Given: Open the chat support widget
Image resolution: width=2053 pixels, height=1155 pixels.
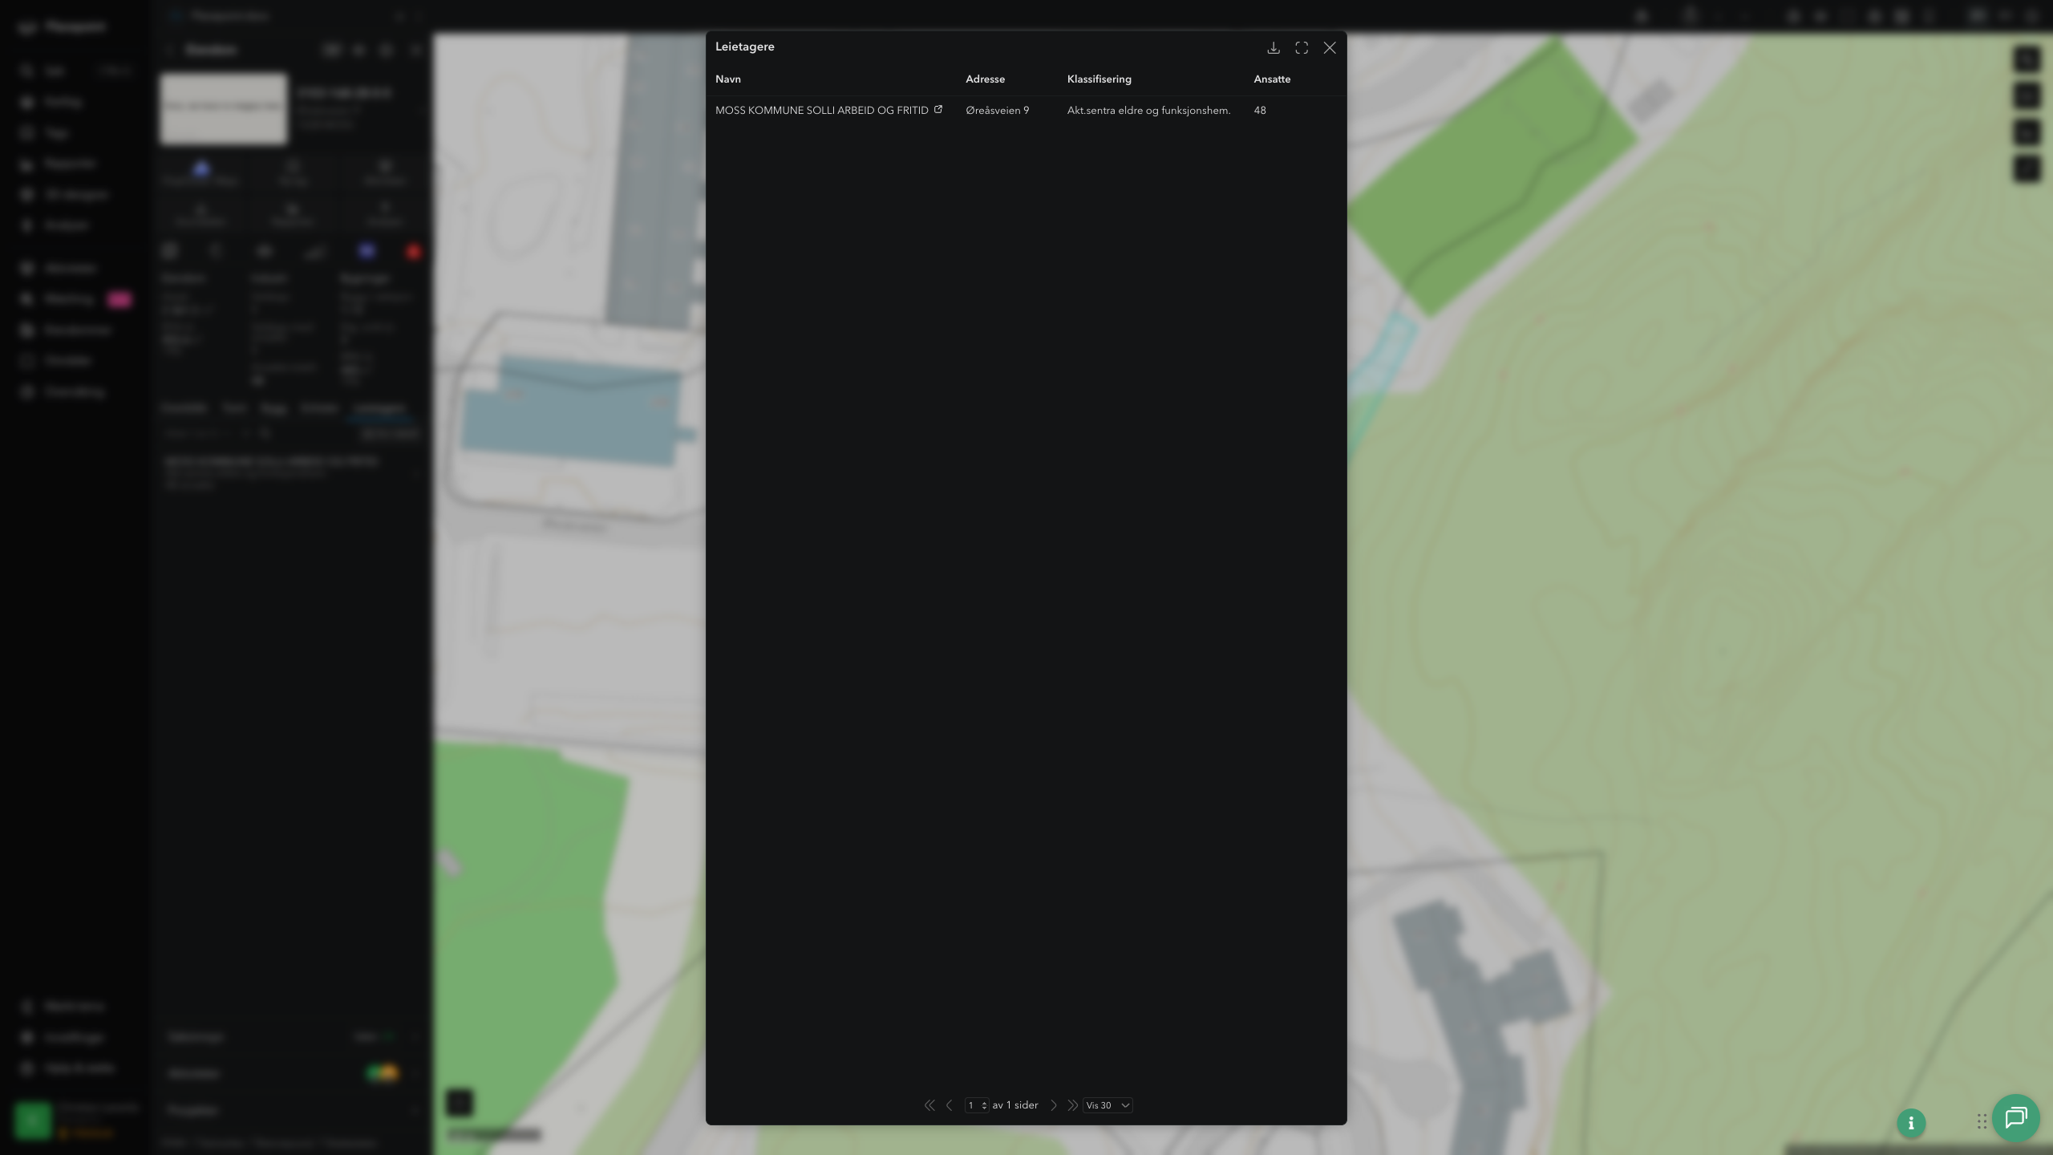Looking at the screenshot, I should (2016, 1118).
